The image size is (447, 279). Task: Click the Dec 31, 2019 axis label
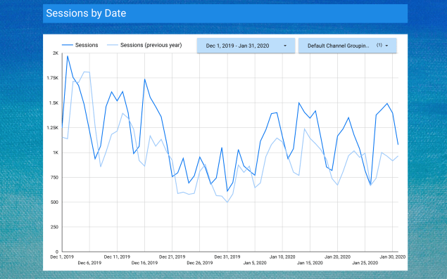[227, 257]
